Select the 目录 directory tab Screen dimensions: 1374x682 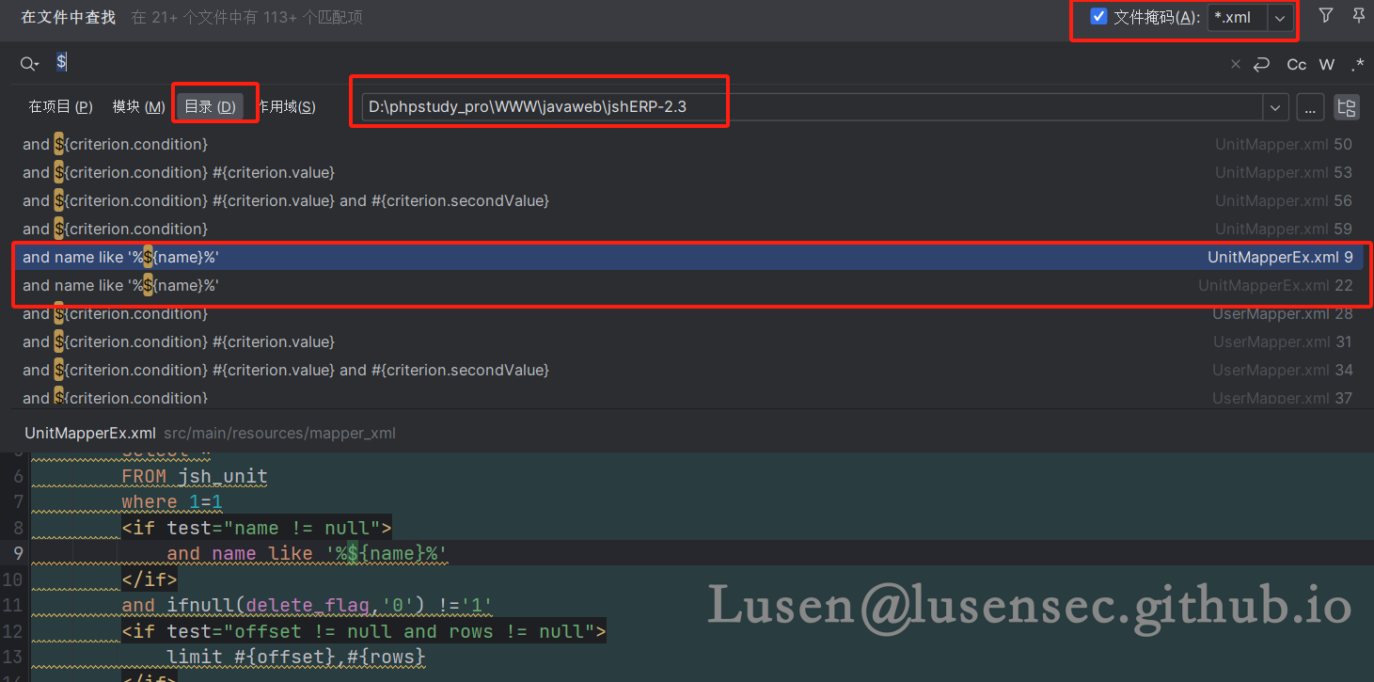(x=210, y=107)
